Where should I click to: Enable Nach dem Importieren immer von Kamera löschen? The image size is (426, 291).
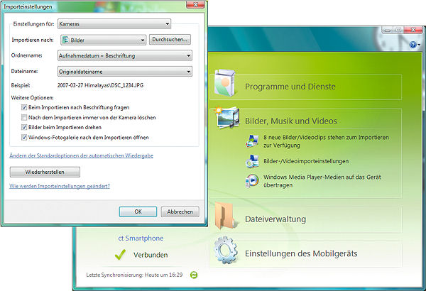[24, 117]
